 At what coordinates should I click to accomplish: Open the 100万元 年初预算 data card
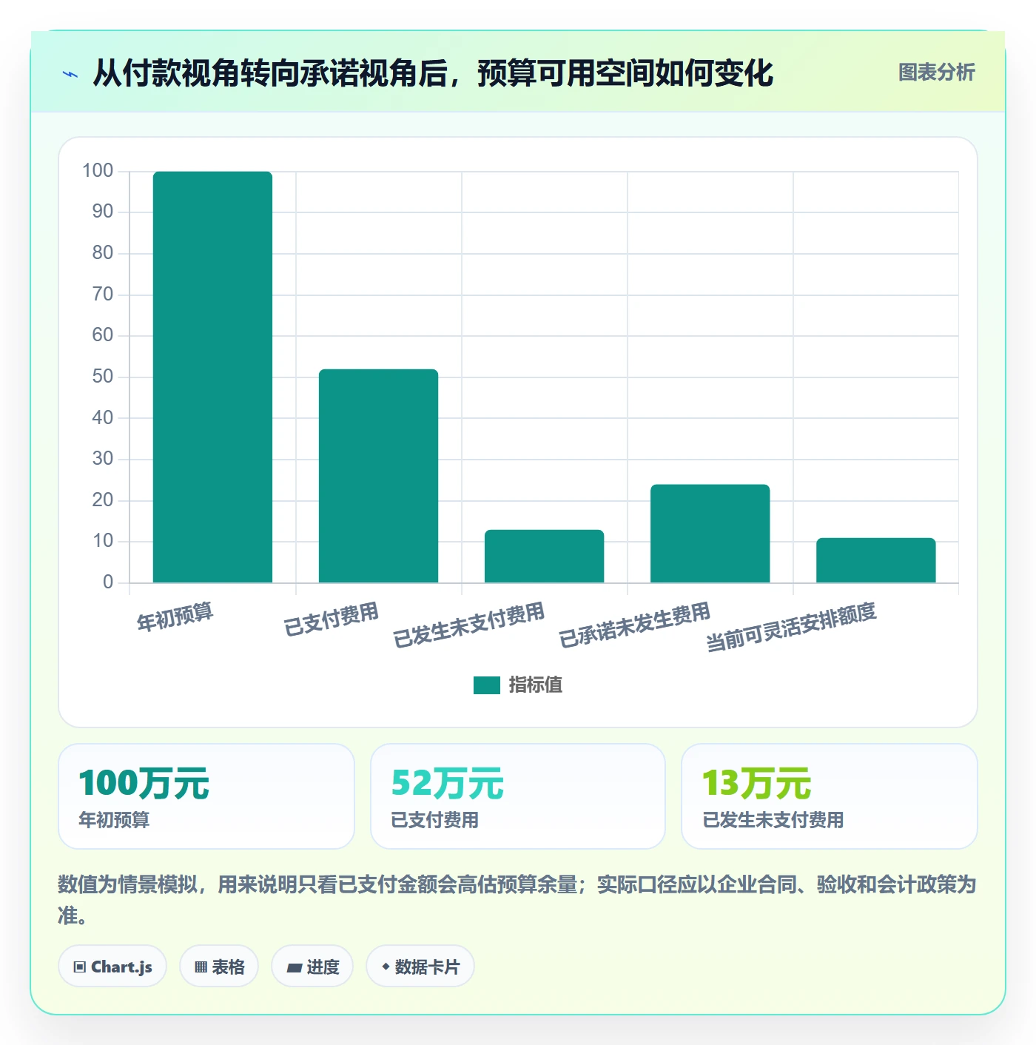point(206,796)
